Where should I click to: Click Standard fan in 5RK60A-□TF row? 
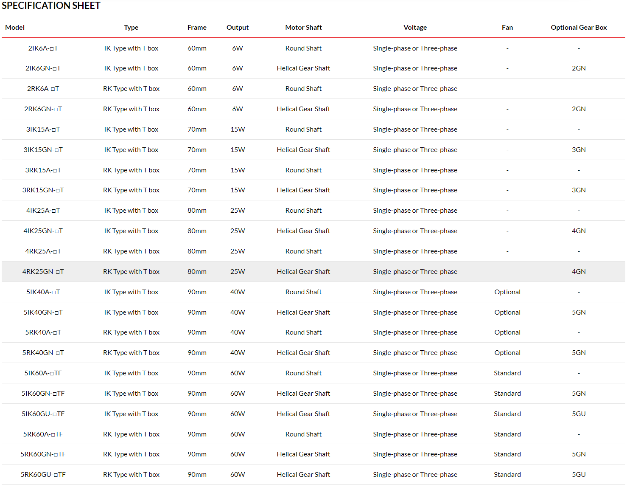click(507, 434)
